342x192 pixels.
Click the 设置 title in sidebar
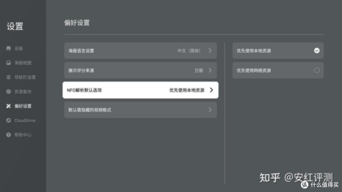coord(15,26)
